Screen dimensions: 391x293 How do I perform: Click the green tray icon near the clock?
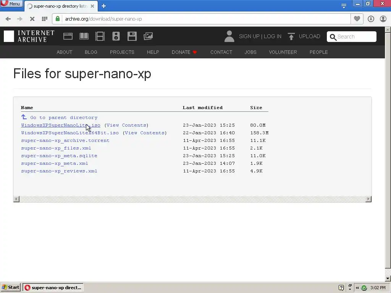pyautogui.click(x=364, y=288)
